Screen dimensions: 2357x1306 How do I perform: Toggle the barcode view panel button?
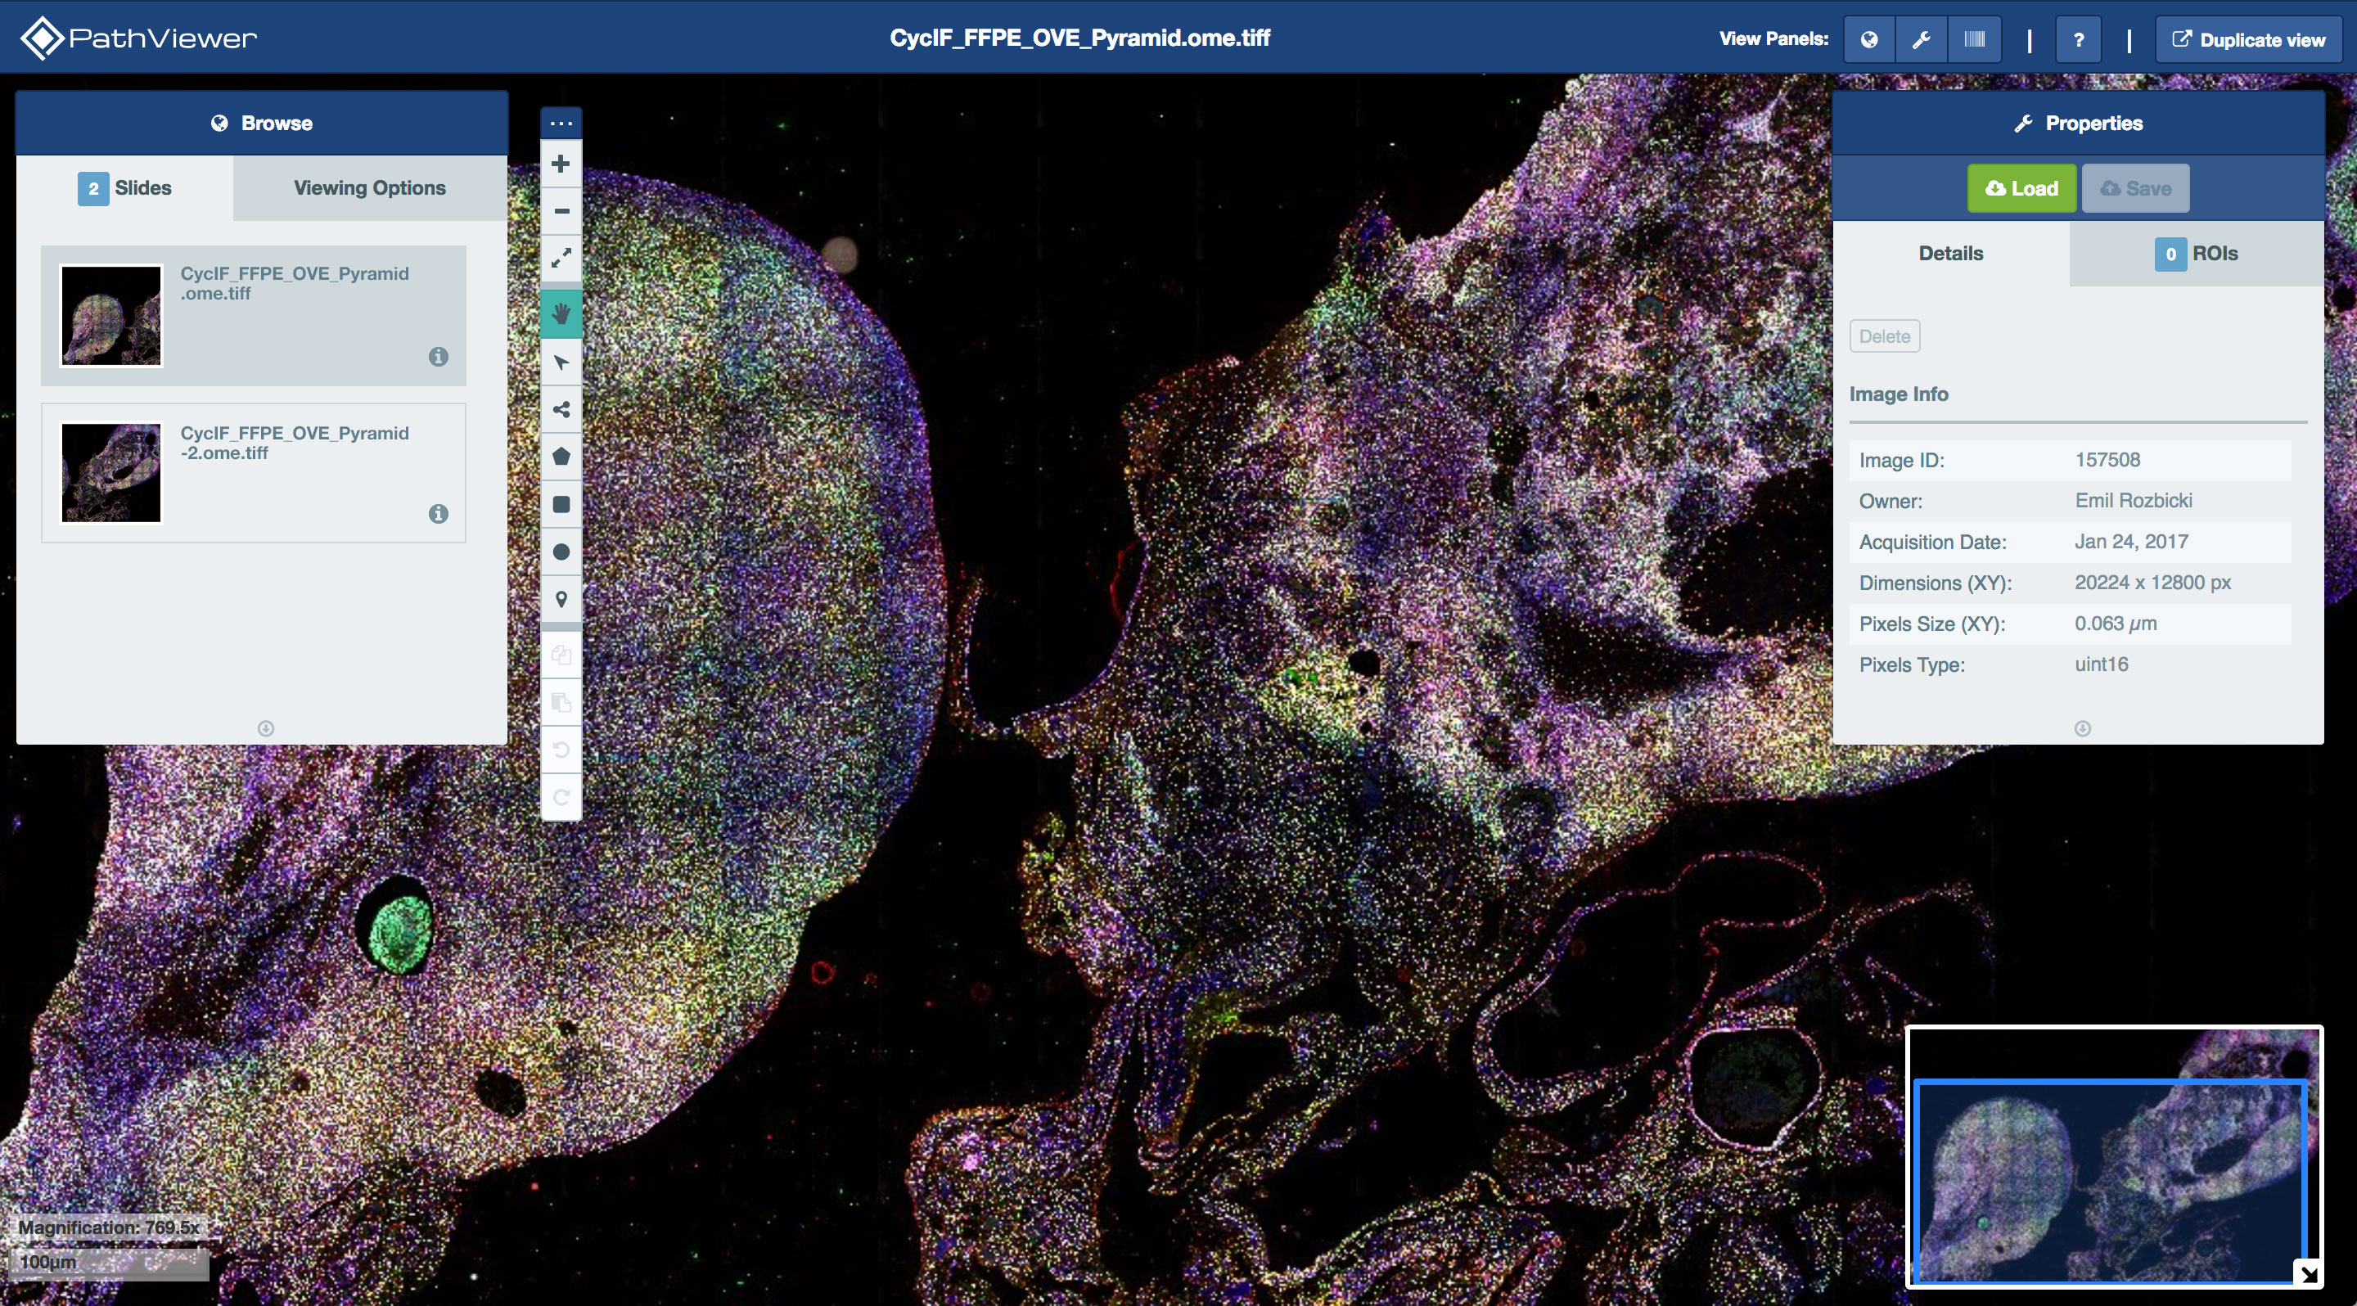coord(1974,39)
